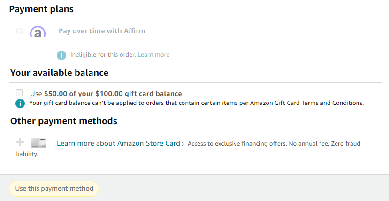Click the exclusive financing offers description text
The width and height of the screenshot is (389, 201).
point(274,144)
